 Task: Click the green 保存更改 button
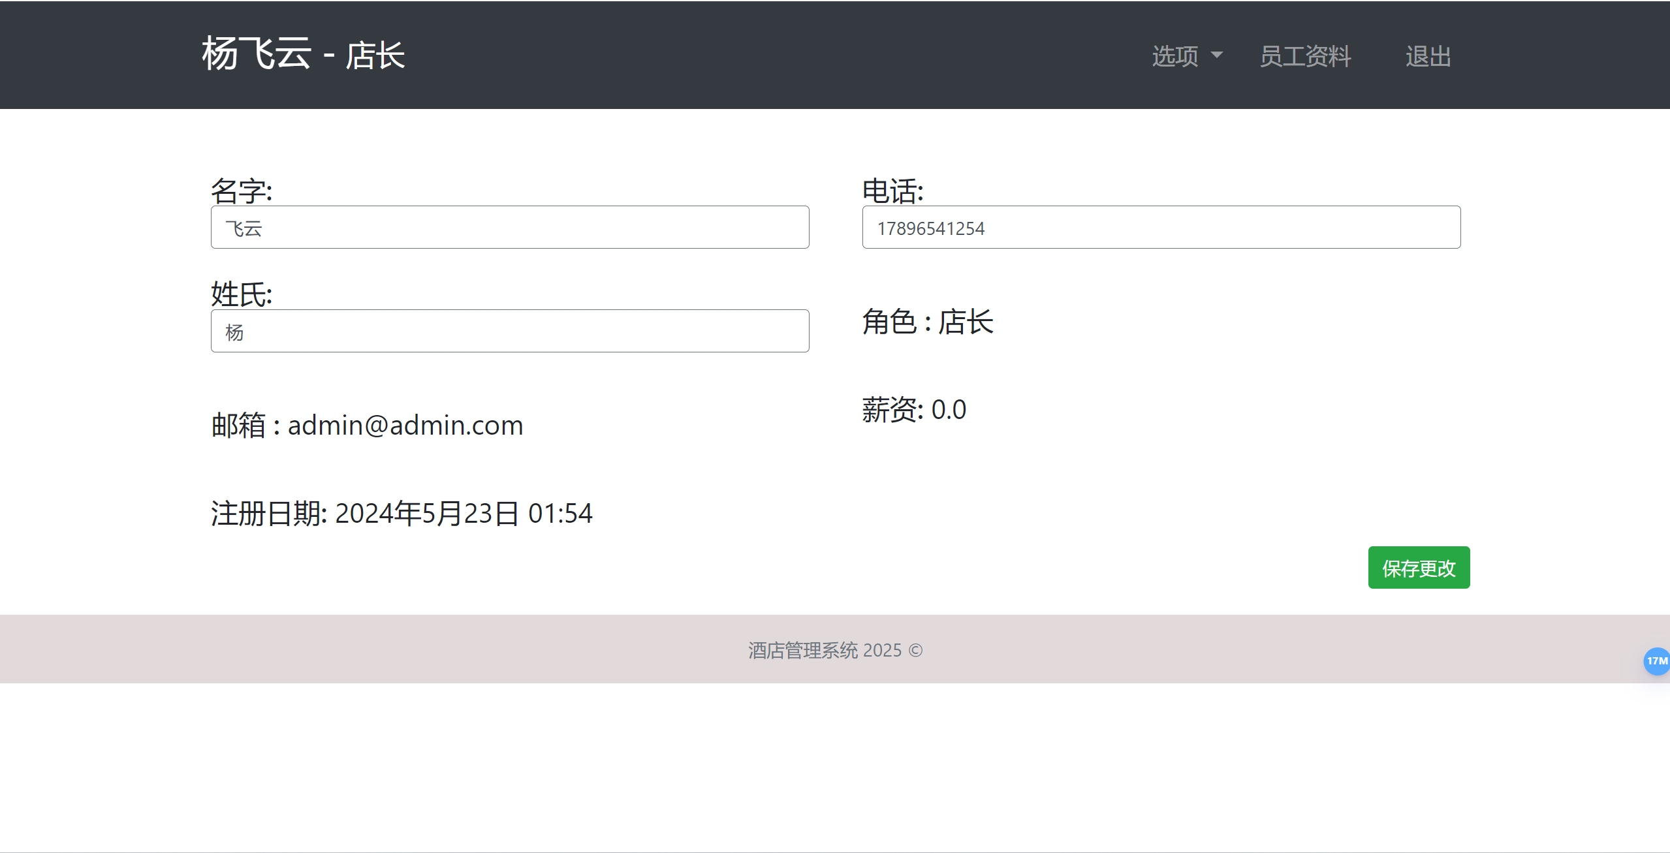[1419, 568]
